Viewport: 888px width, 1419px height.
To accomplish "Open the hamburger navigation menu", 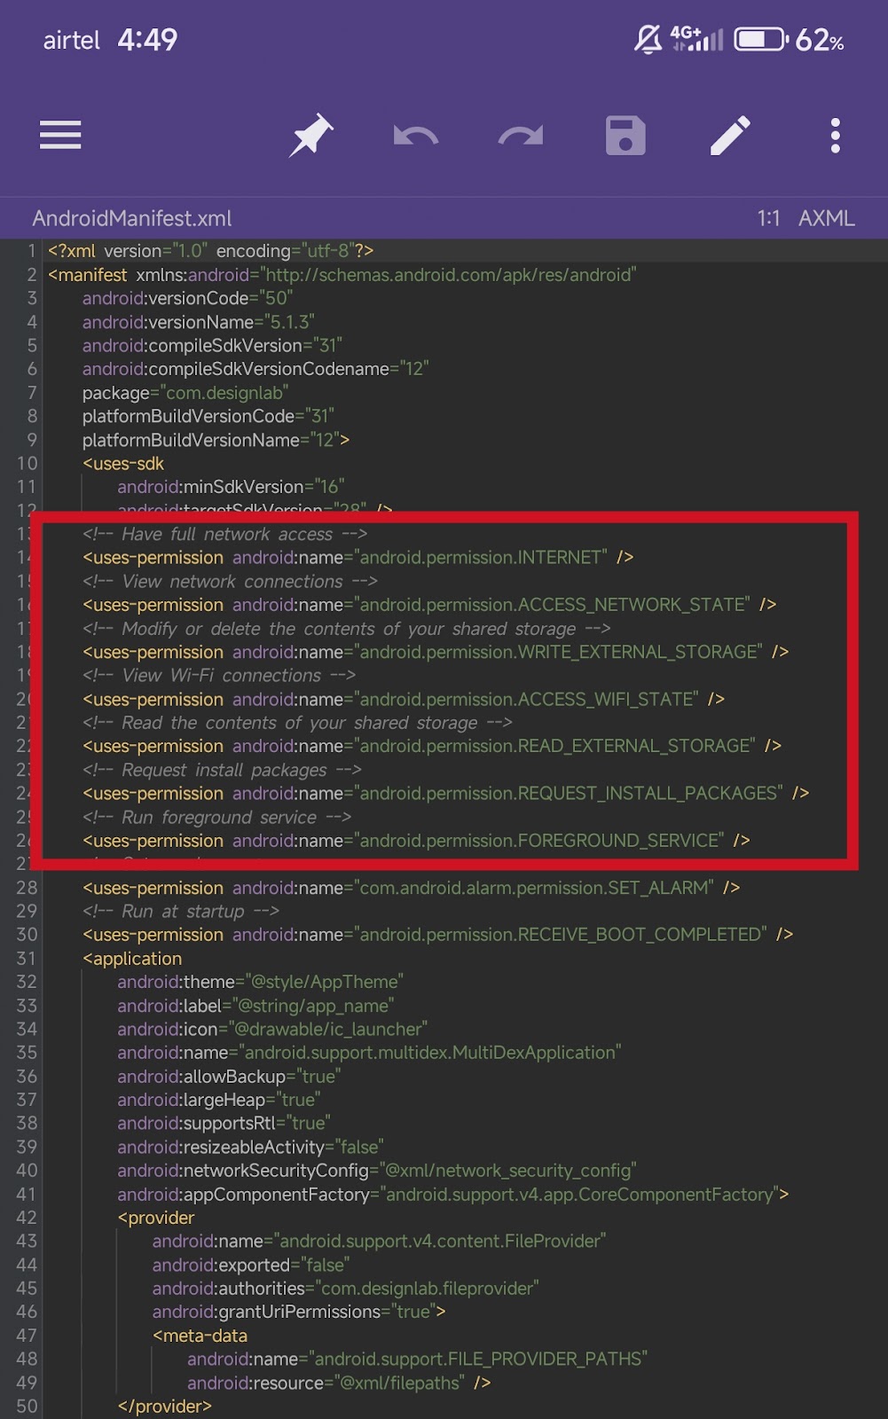I will point(60,136).
